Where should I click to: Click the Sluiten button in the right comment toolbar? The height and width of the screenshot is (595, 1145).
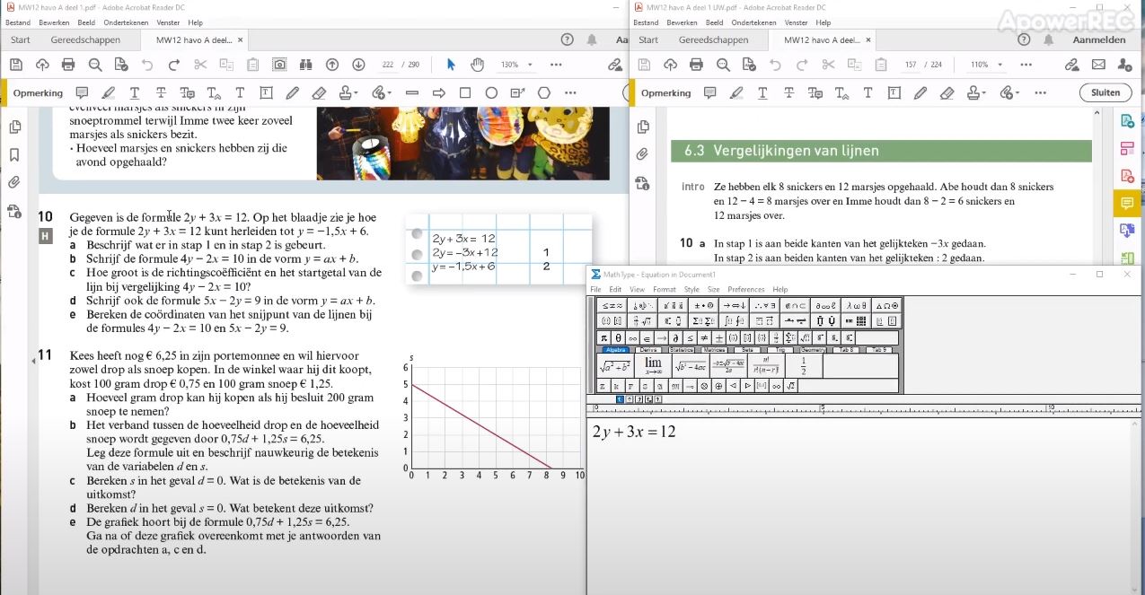tap(1105, 92)
